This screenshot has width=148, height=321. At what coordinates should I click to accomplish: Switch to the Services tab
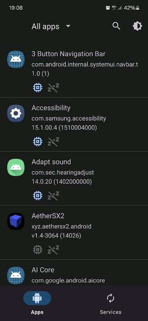(x=111, y=304)
